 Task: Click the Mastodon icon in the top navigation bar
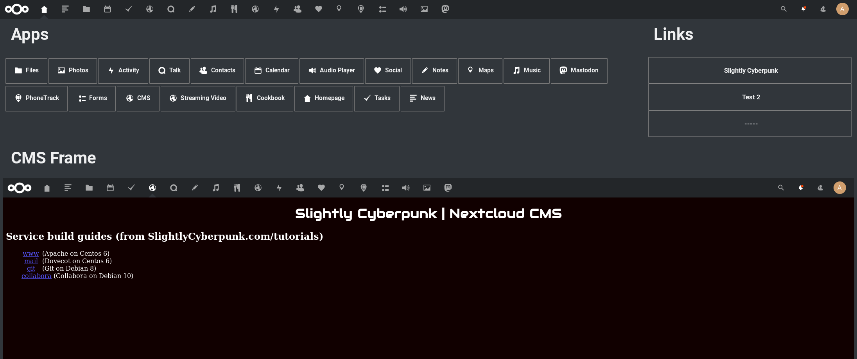tap(445, 9)
